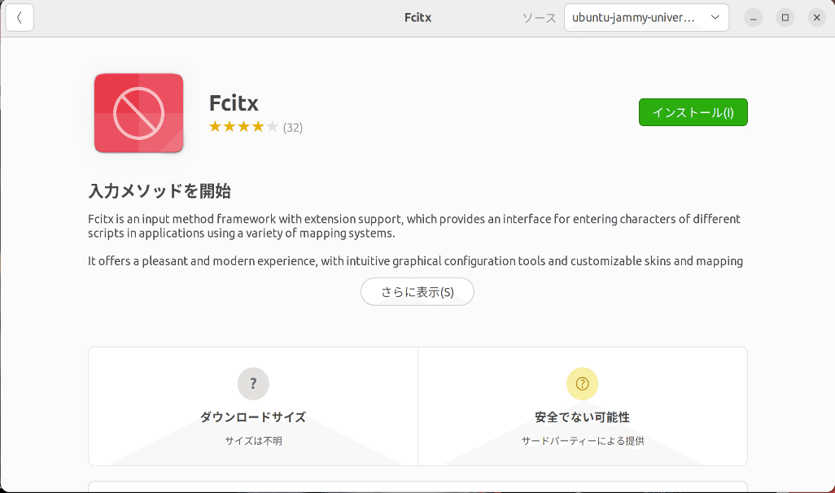The width and height of the screenshot is (835, 493).
Task: Click the Fcitx app name heading
Action: tap(234, 103)
